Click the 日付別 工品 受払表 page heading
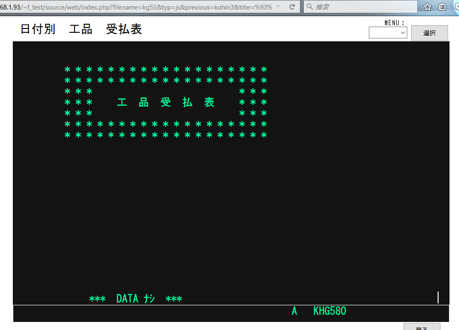The image size is (459, 330). 81,29
